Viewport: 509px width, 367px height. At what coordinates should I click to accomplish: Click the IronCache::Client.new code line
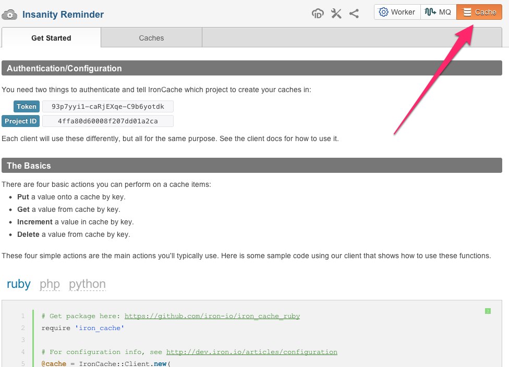pos(106,363)
